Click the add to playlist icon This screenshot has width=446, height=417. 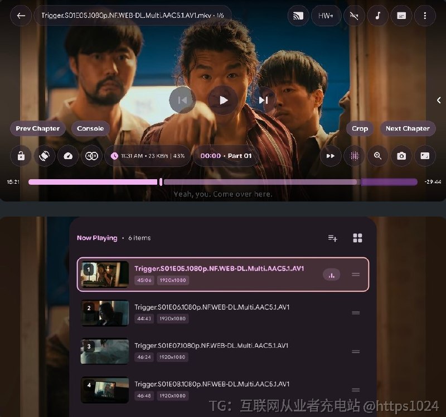(x=332, y=238)
